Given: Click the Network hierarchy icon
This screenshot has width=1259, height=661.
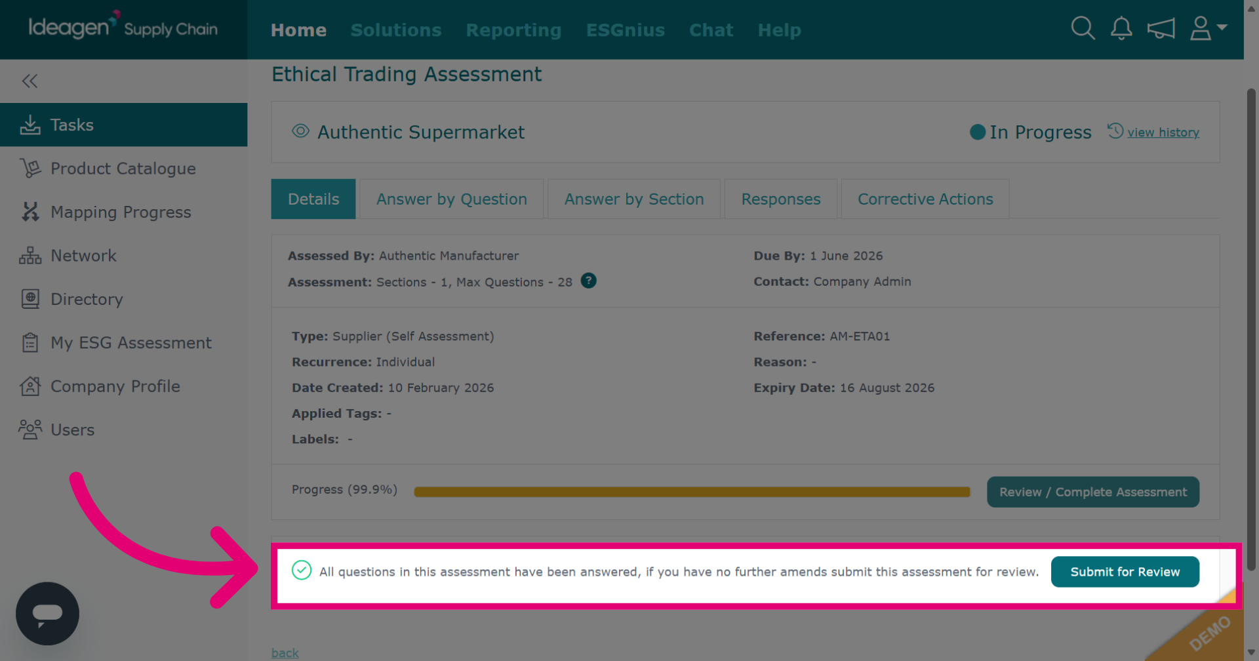Looking at the screenshot, I should tap(30, 256).
